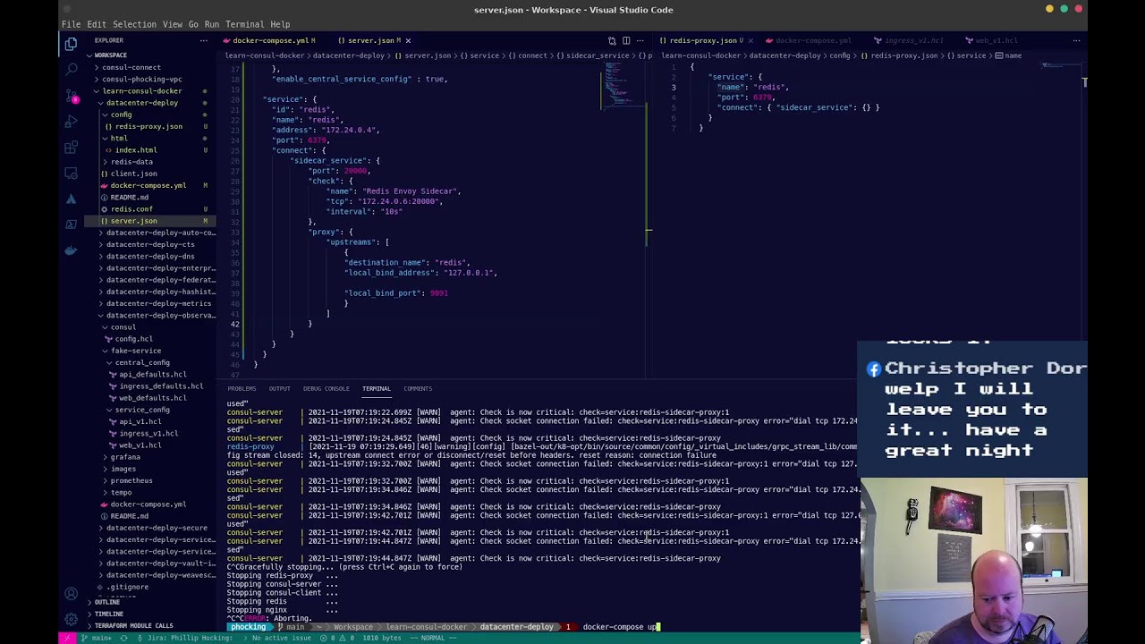Open index.html in the file tree
Image resolution: width=1145 pixels, height=644 pixels.
[136, 150]
